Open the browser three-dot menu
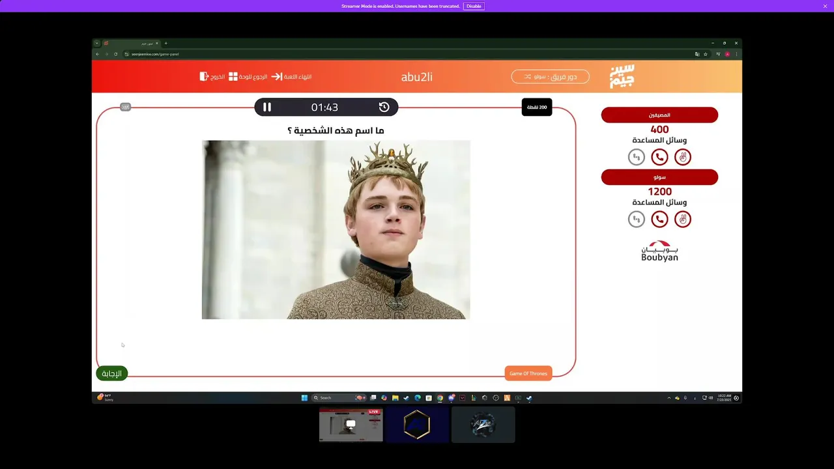 (x=736, y=54)
